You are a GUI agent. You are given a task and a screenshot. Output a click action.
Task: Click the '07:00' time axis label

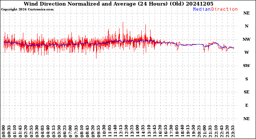pyautogui.click(x=70, y=131)
